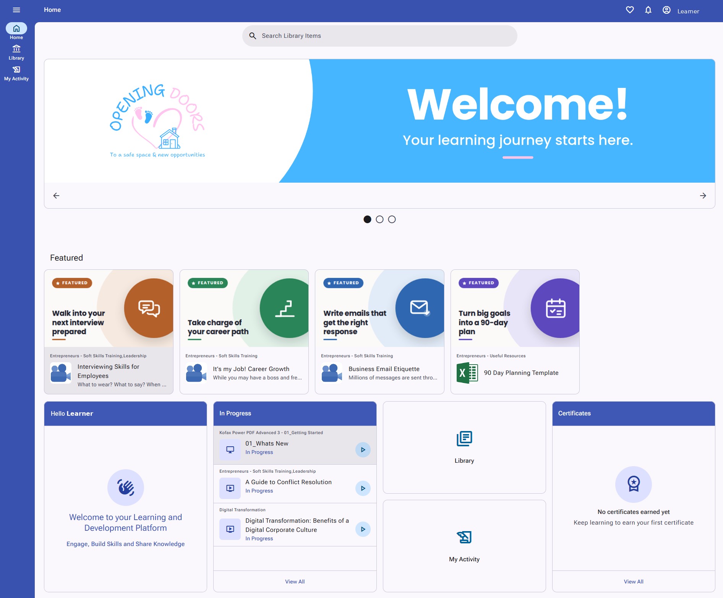This screenshot has height=598, width=723.
Task: Click the Kofax Power PDF Advanced 3 category label
Action: point(271,433)
